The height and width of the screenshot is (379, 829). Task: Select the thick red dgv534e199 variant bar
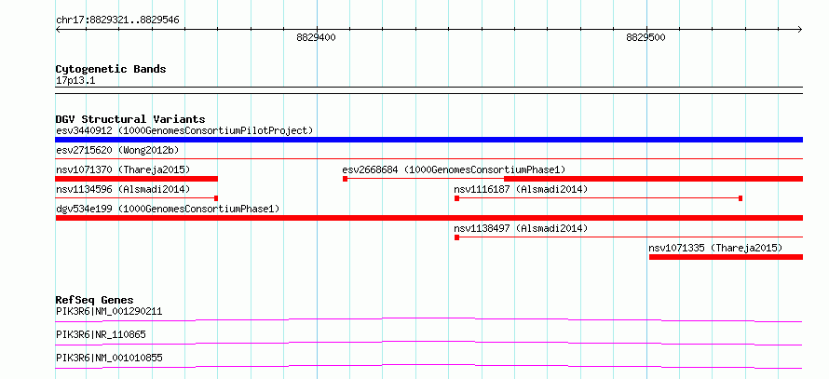pyautogui.click(x=428, y=218)
